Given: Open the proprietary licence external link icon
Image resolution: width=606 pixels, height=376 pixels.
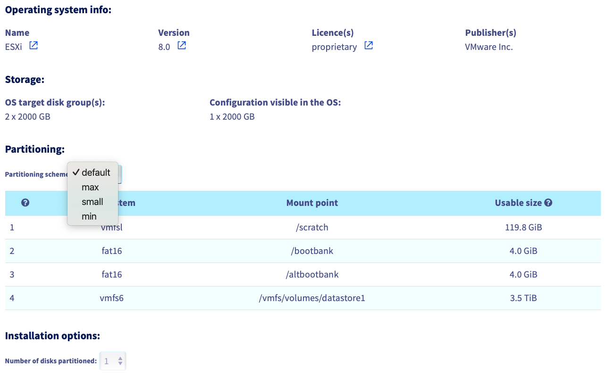Looking at the screenshot, I should tap(369, 46).
